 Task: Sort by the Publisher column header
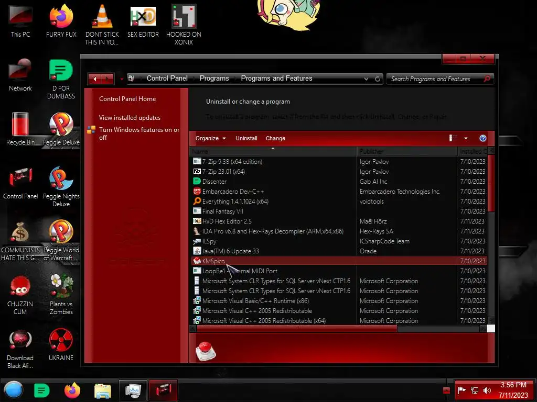coord(407,151)
